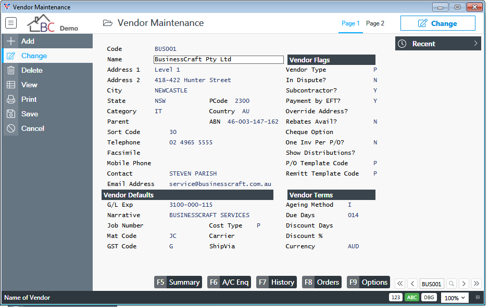The width and height of the screenshot is (489, 307).
Task: Switch to Page 1 tab
Action: tap(350, 23)
